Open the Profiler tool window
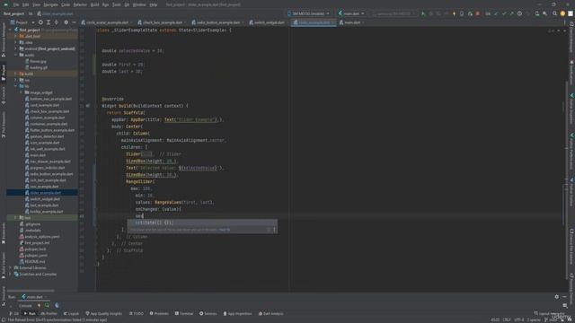The height and width of the screenshot is (323, 575). pyautogui.click(x=49, y=313)
